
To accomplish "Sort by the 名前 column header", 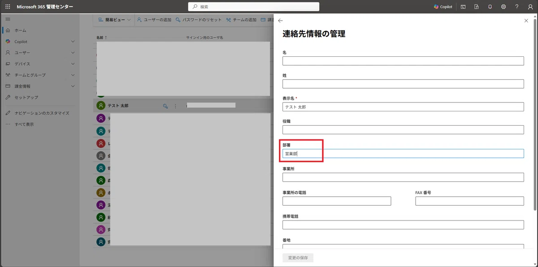I will click(102, 38).
